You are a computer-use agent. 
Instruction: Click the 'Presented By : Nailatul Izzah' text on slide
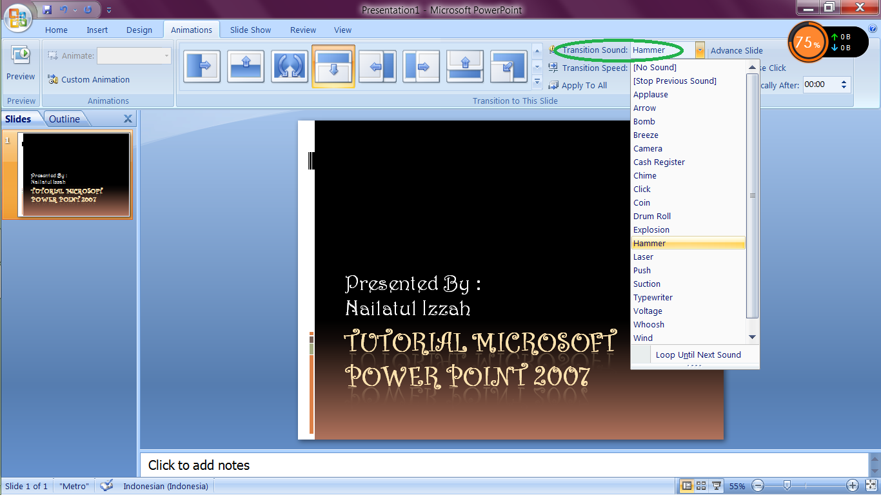[x=413, y=296]
